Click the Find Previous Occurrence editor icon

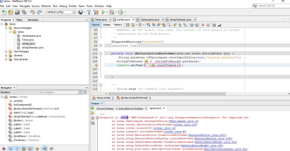153,25
